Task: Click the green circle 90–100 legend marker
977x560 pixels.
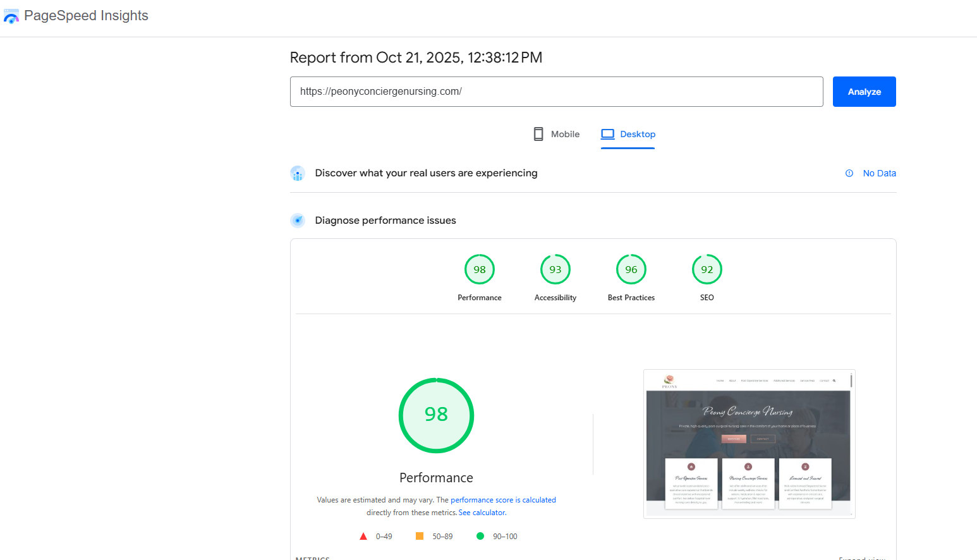Action: click(x=480, y=536)
